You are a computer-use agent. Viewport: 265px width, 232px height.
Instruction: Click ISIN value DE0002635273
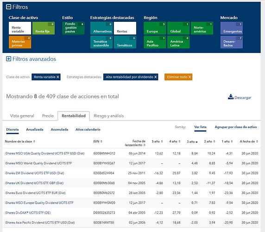pos(104,213)
